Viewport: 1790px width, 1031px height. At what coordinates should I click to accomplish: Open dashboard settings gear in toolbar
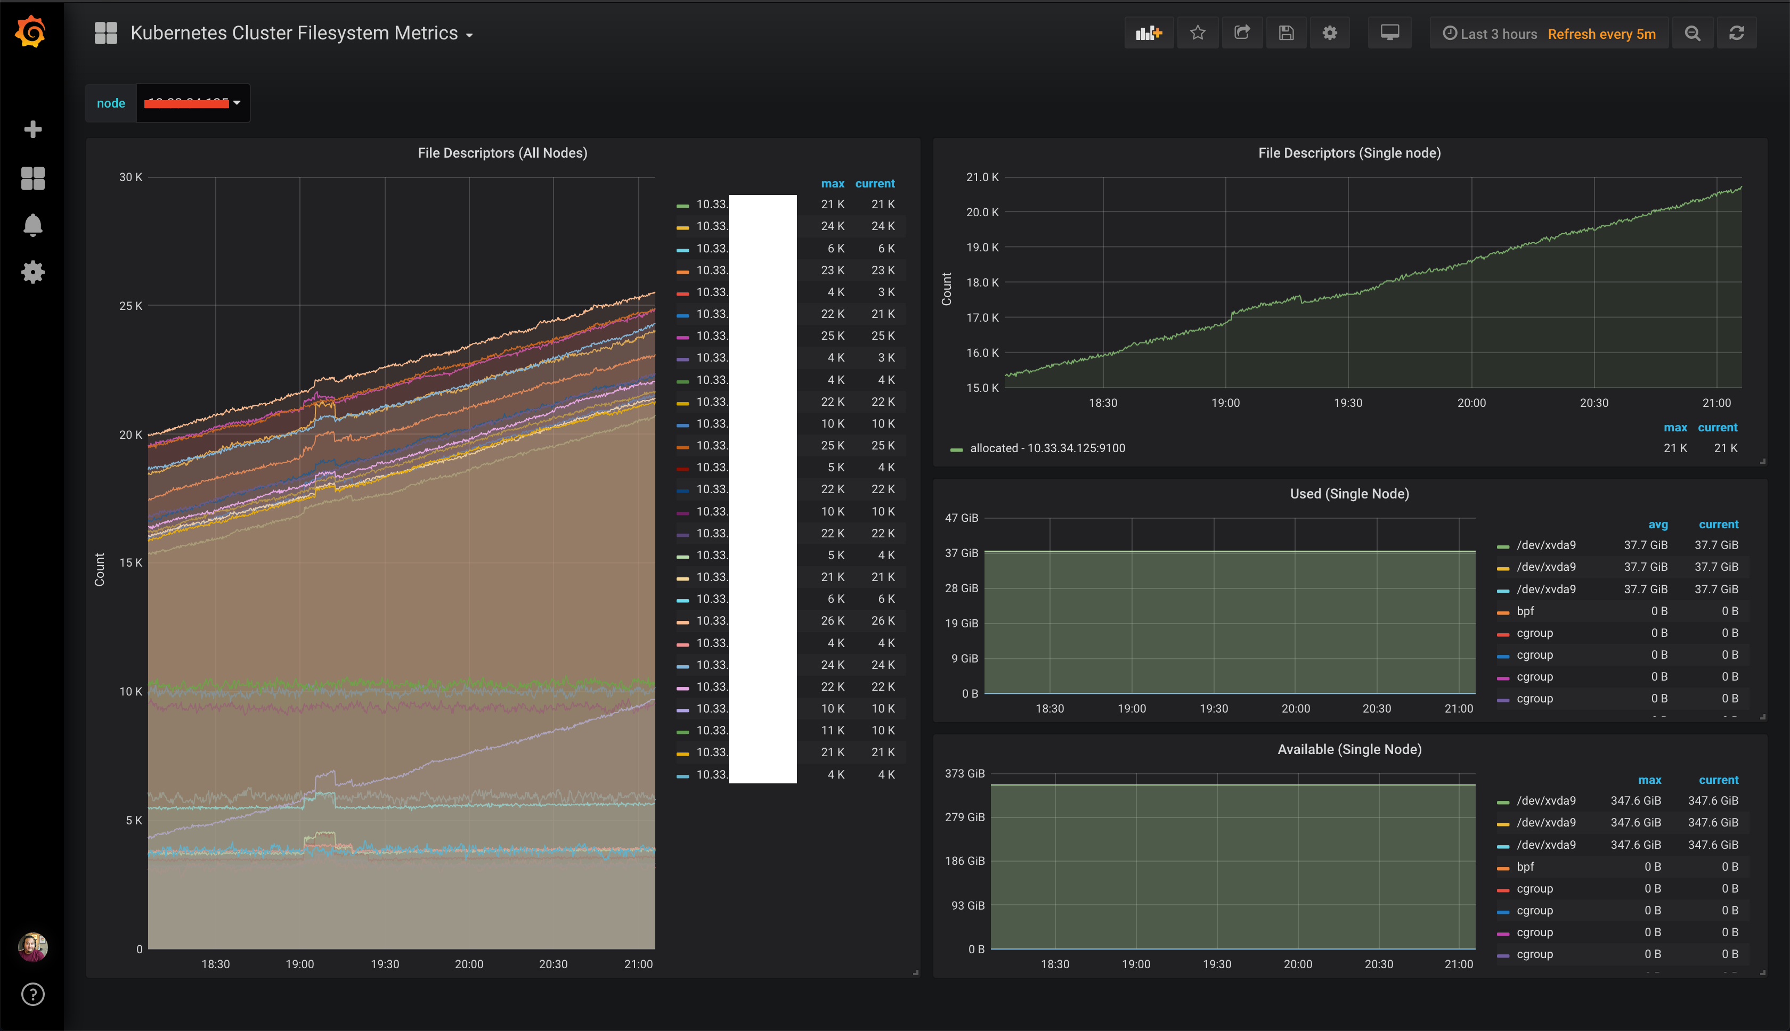pos(1330,33)
